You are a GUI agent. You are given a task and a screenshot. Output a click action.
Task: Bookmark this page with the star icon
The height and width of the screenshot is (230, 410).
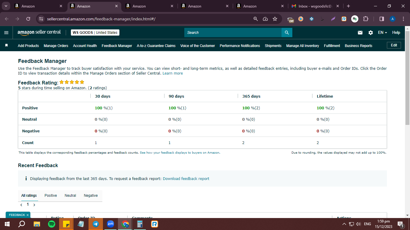tap(275, 19)
